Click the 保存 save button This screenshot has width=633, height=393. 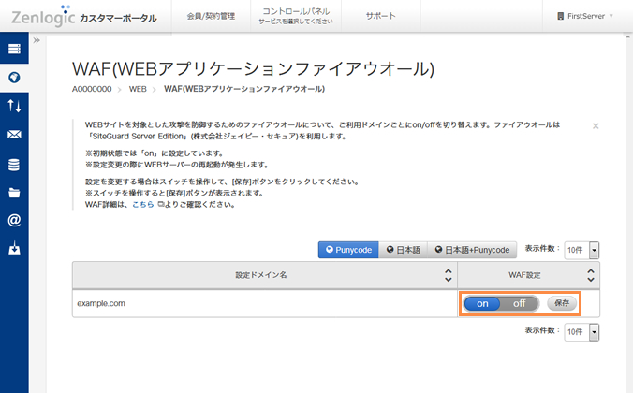562,303
